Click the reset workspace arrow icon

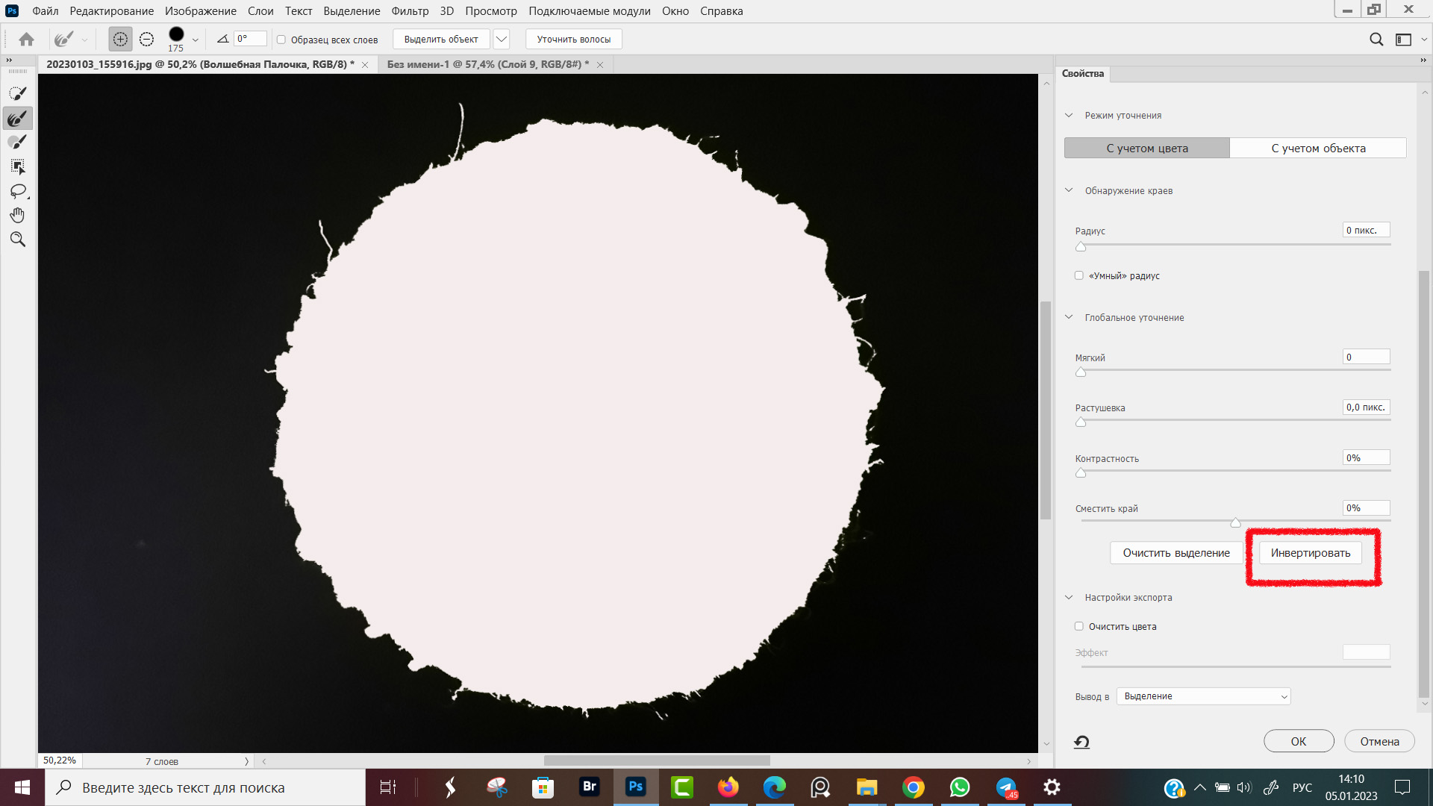1081,742
